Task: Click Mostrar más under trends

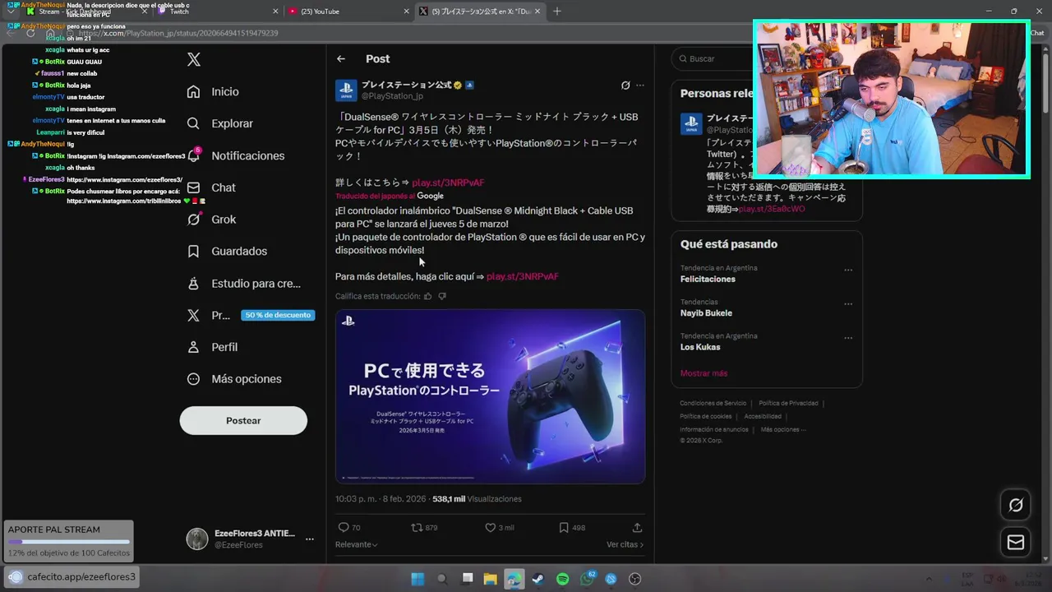Action: pos(704,373)
